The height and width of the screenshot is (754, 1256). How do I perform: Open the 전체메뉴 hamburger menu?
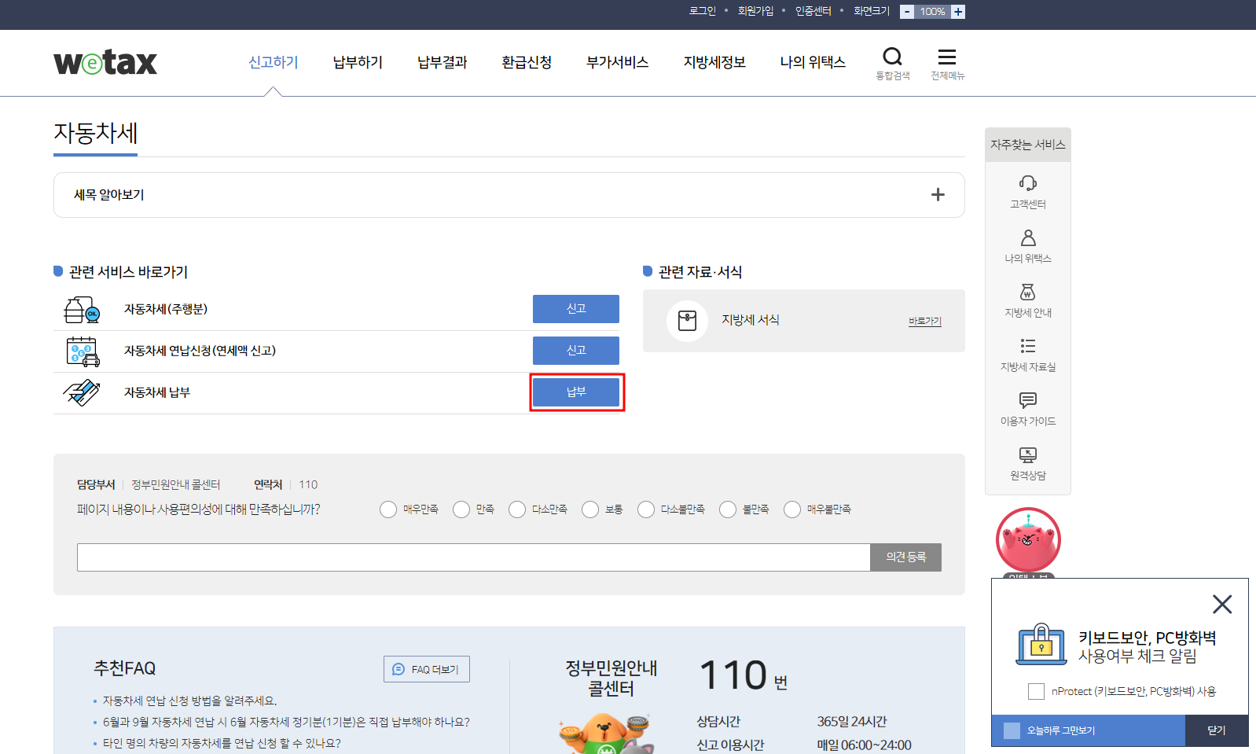click(x=947, y=57)
